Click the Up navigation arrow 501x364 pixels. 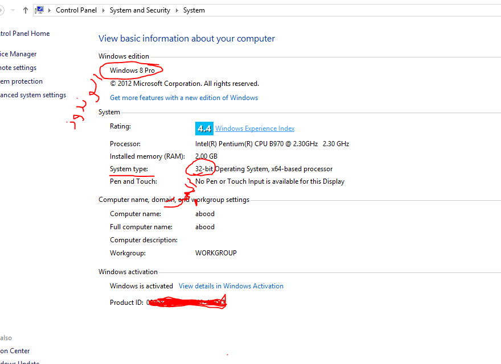pyautogui.click(x=26, y=10)
